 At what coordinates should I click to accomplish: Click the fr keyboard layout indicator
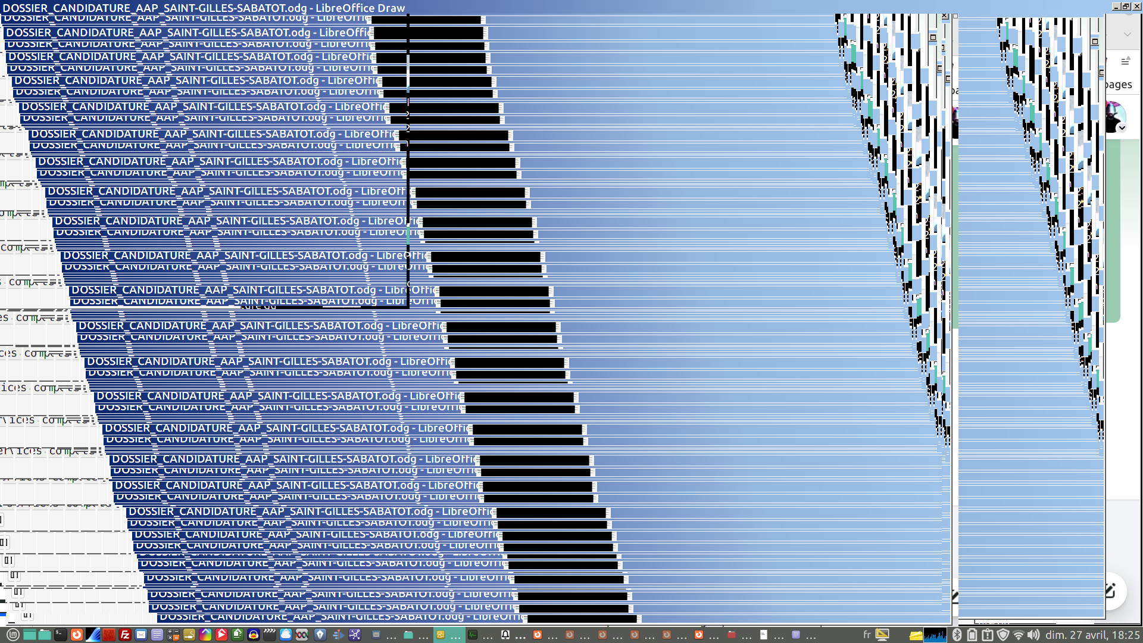pos(867,635)
